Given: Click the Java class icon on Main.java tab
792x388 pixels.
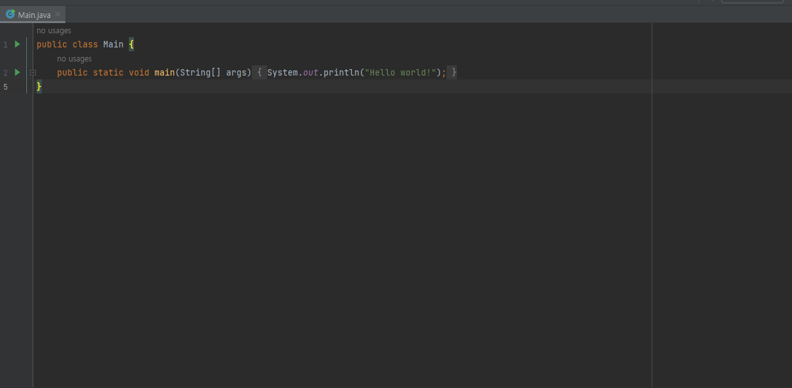Looking at the screenshot, I should tap(10, 14).
